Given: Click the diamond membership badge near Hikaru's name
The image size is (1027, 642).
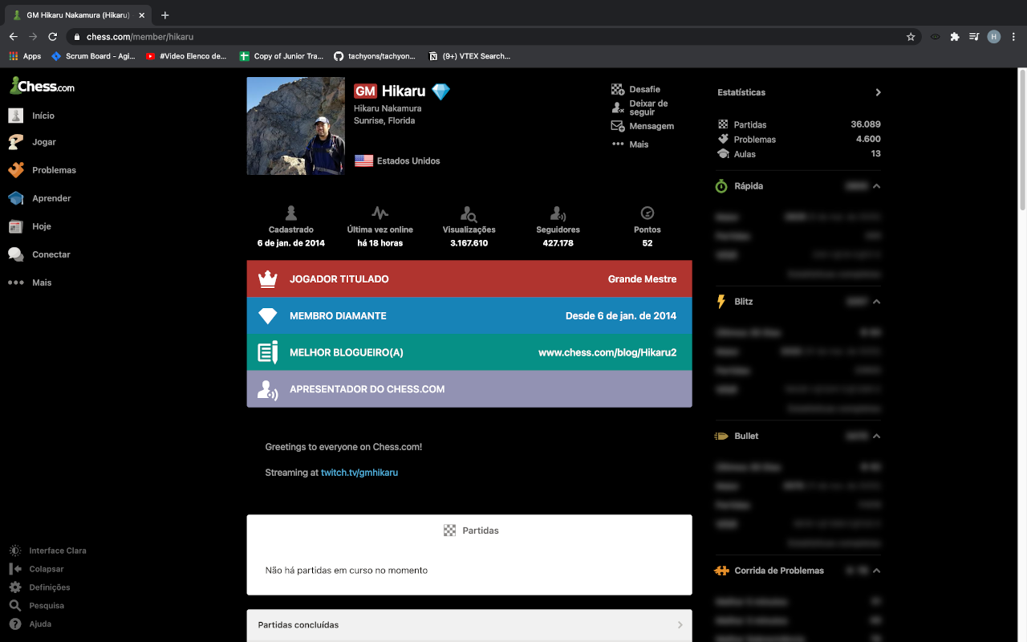Looking at the screenshot, I should coord(440,91).
